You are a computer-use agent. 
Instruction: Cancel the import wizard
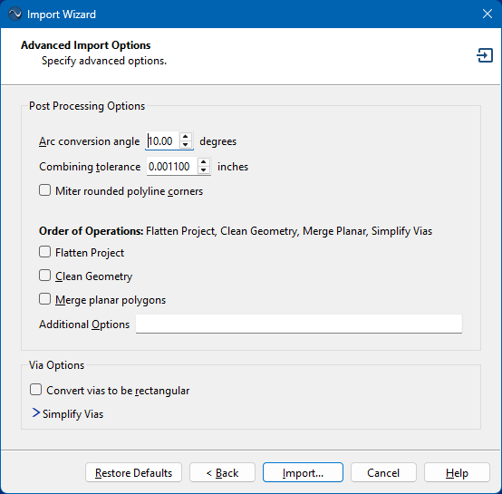383,472
